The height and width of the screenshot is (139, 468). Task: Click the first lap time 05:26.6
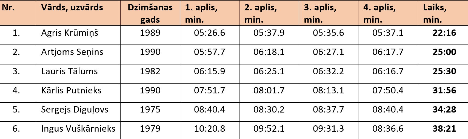coord(209,33)
